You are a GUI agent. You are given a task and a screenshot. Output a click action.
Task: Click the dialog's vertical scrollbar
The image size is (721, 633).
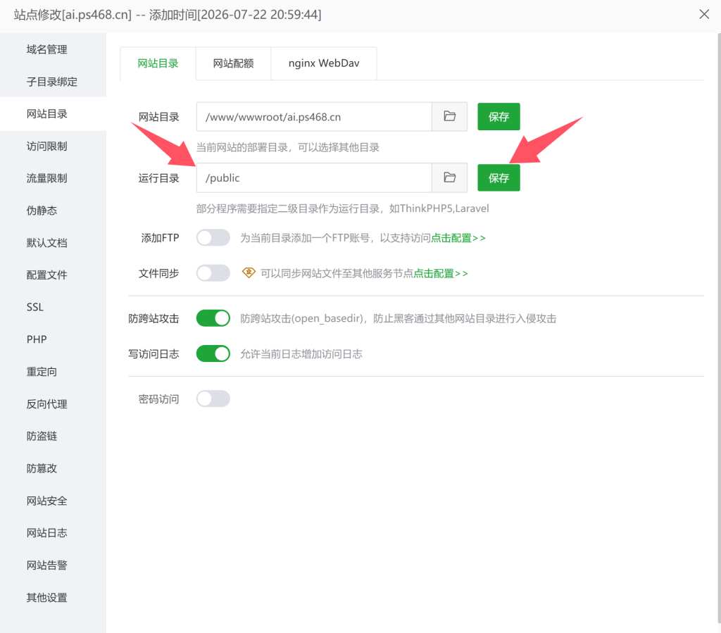[718, 329]
